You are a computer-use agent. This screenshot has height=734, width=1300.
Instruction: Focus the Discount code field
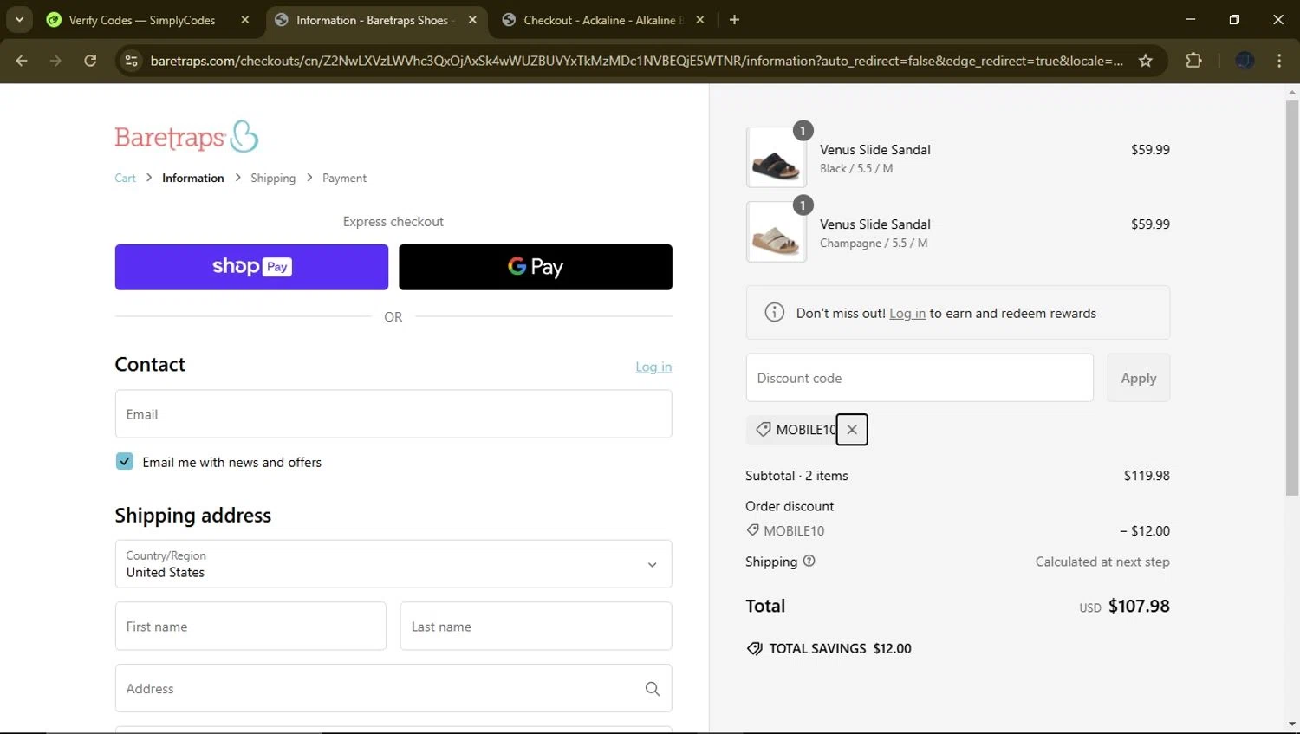coord(920,378)
